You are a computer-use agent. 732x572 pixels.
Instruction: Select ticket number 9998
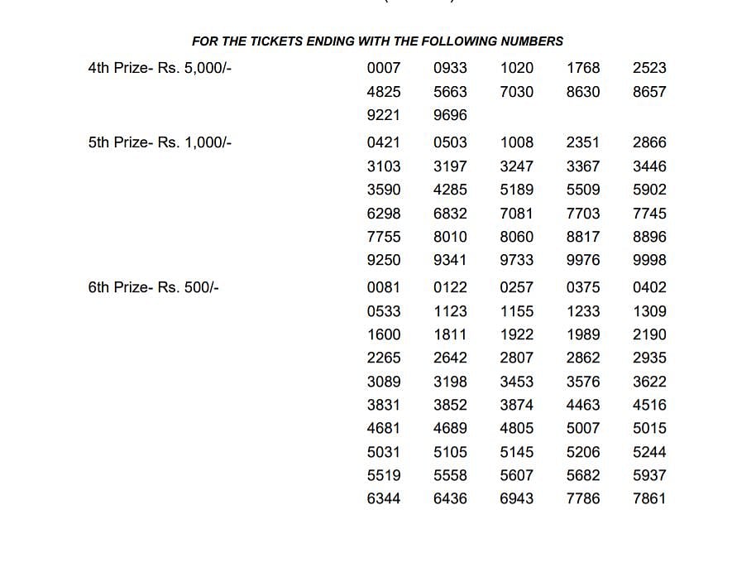[x=649, y=260]
